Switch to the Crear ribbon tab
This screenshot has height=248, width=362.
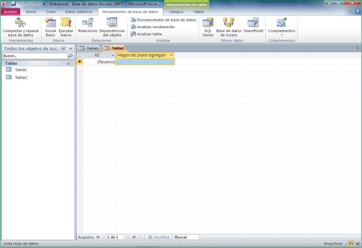coord(51,12)
